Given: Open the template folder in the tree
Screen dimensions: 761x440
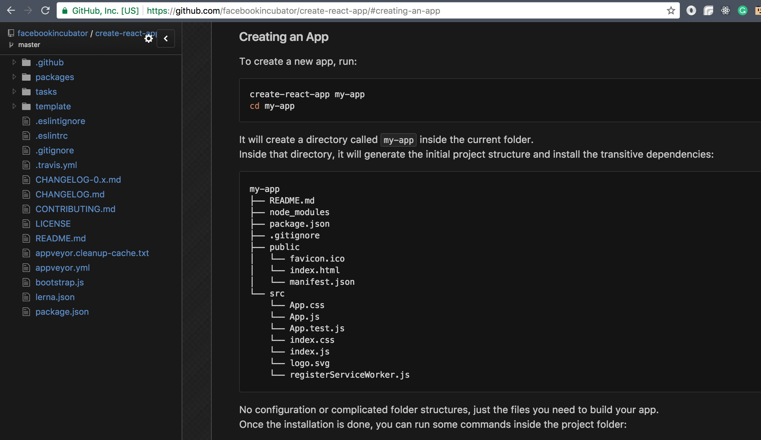Looking at the screenshot, I should [53, 106].
